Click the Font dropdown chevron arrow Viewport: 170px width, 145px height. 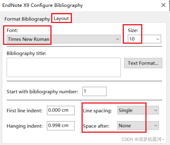(117, 39)
